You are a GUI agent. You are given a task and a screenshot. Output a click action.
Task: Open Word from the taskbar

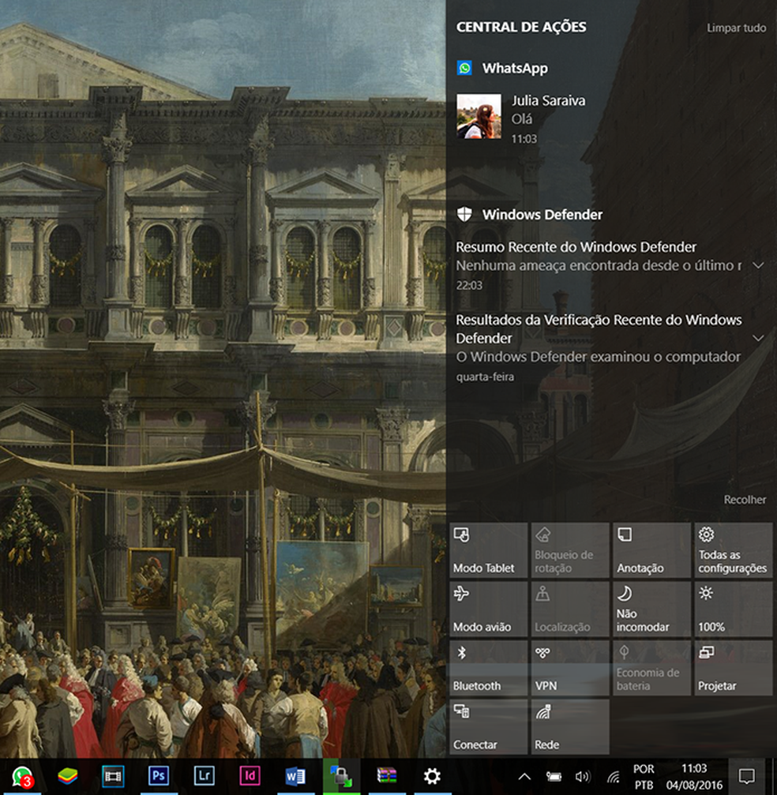(295, 776)
